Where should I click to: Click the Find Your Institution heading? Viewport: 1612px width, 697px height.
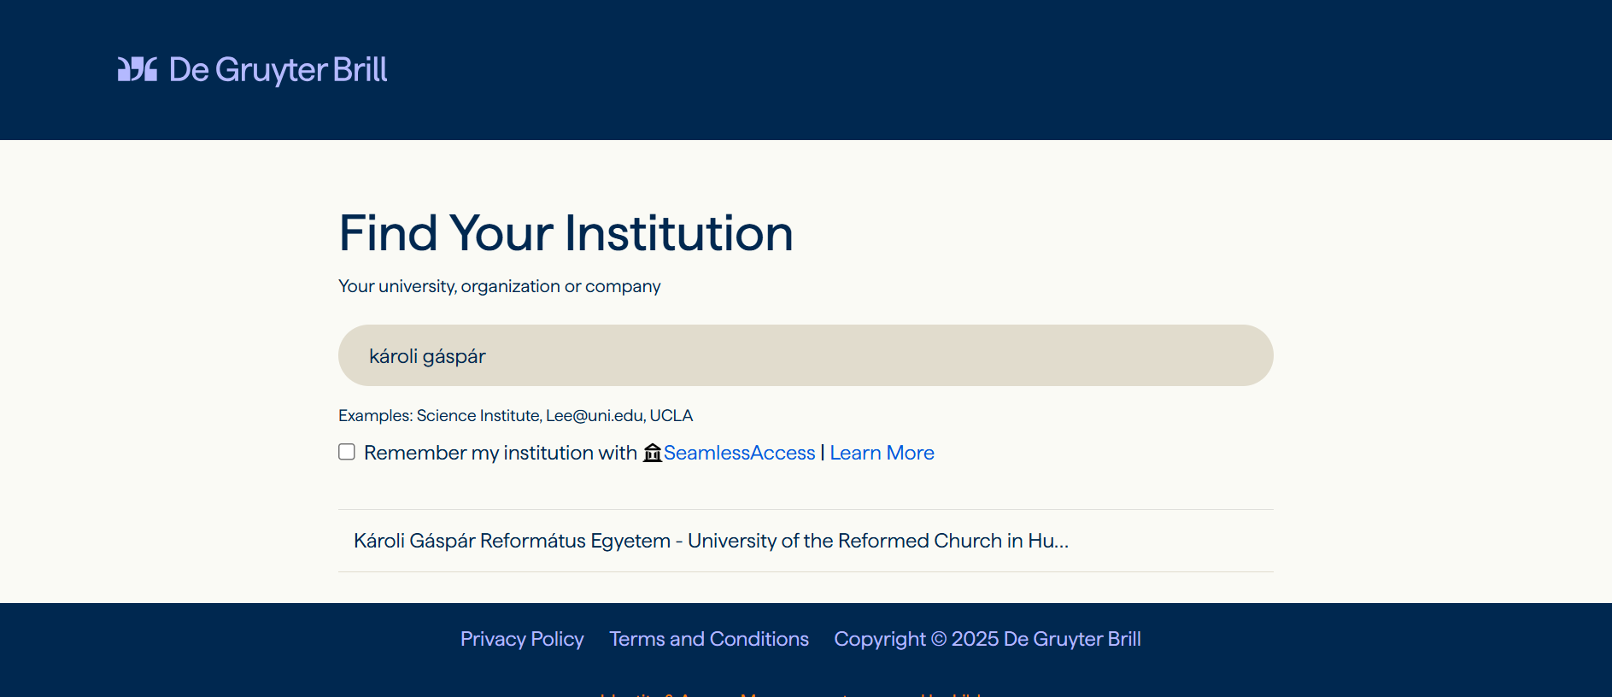pos(566,233)
